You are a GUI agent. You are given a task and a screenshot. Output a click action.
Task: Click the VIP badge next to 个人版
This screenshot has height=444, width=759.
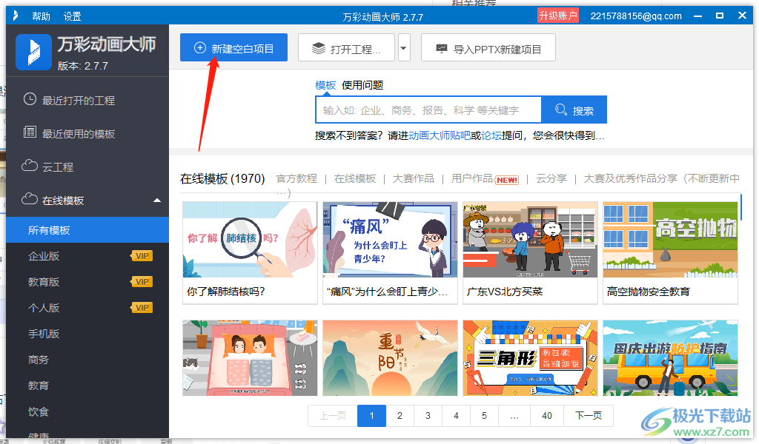click(x=142, y=308)
